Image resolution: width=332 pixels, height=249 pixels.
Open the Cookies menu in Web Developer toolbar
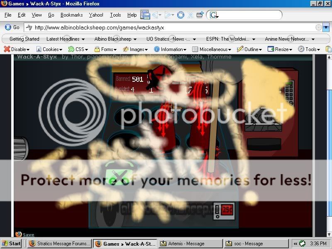tap(49, 49)
